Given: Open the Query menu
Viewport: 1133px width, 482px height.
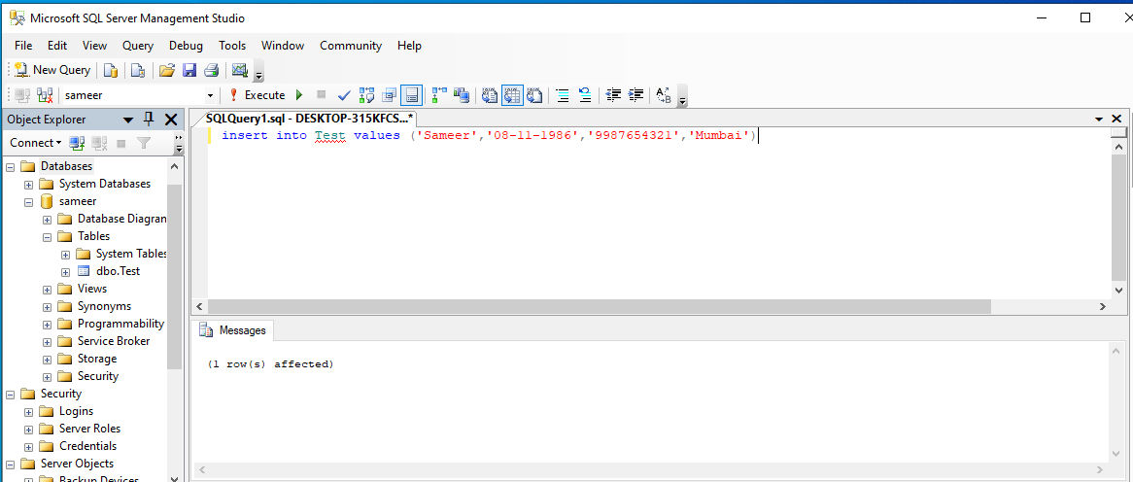Looking at the screenshot, I should 137,46.
